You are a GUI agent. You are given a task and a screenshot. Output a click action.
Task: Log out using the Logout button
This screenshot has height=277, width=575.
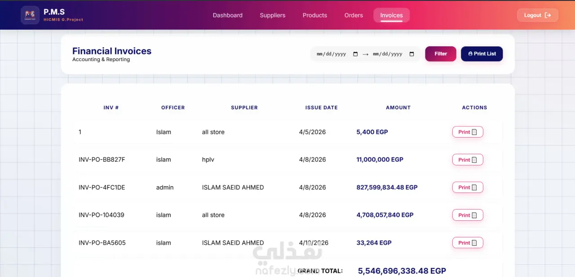pyautogui.click(x=538, y=15)
